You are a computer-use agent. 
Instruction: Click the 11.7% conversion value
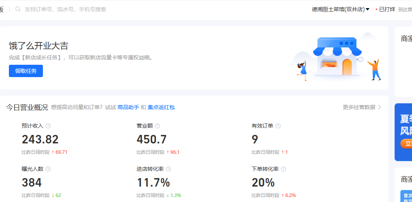153,183
